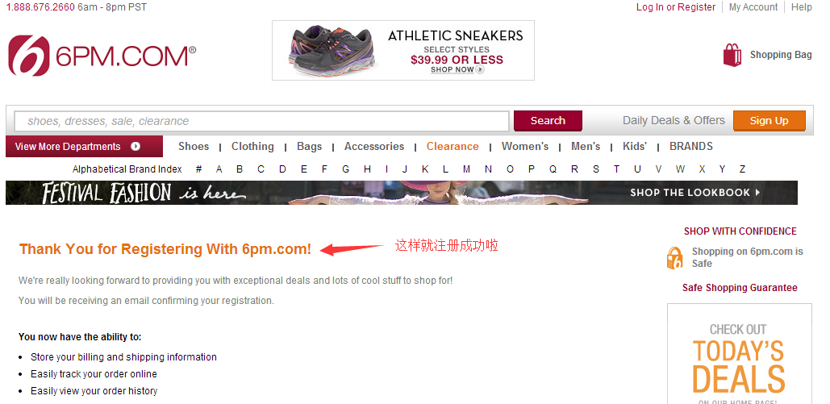Click the arrow icon on View More Departments

[x=136, y=147]
